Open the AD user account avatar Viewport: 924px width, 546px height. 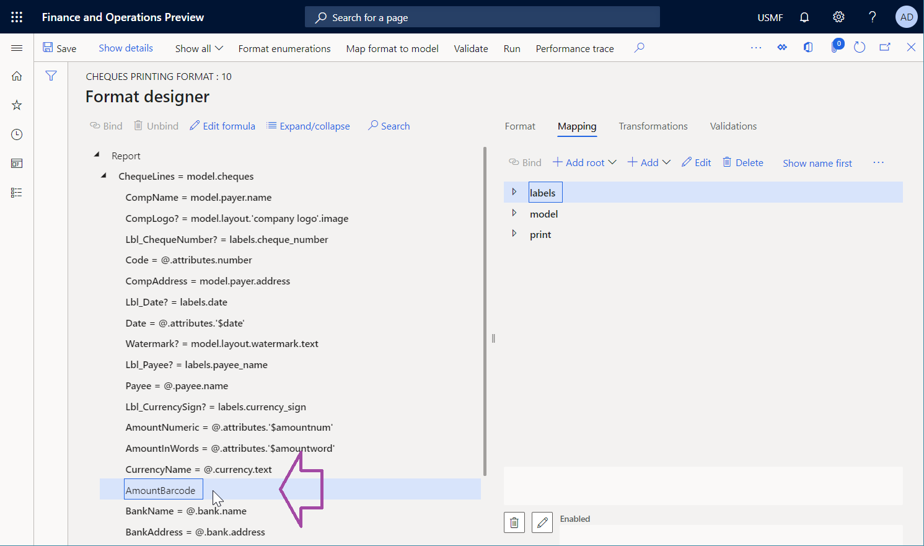pos(907,17)
